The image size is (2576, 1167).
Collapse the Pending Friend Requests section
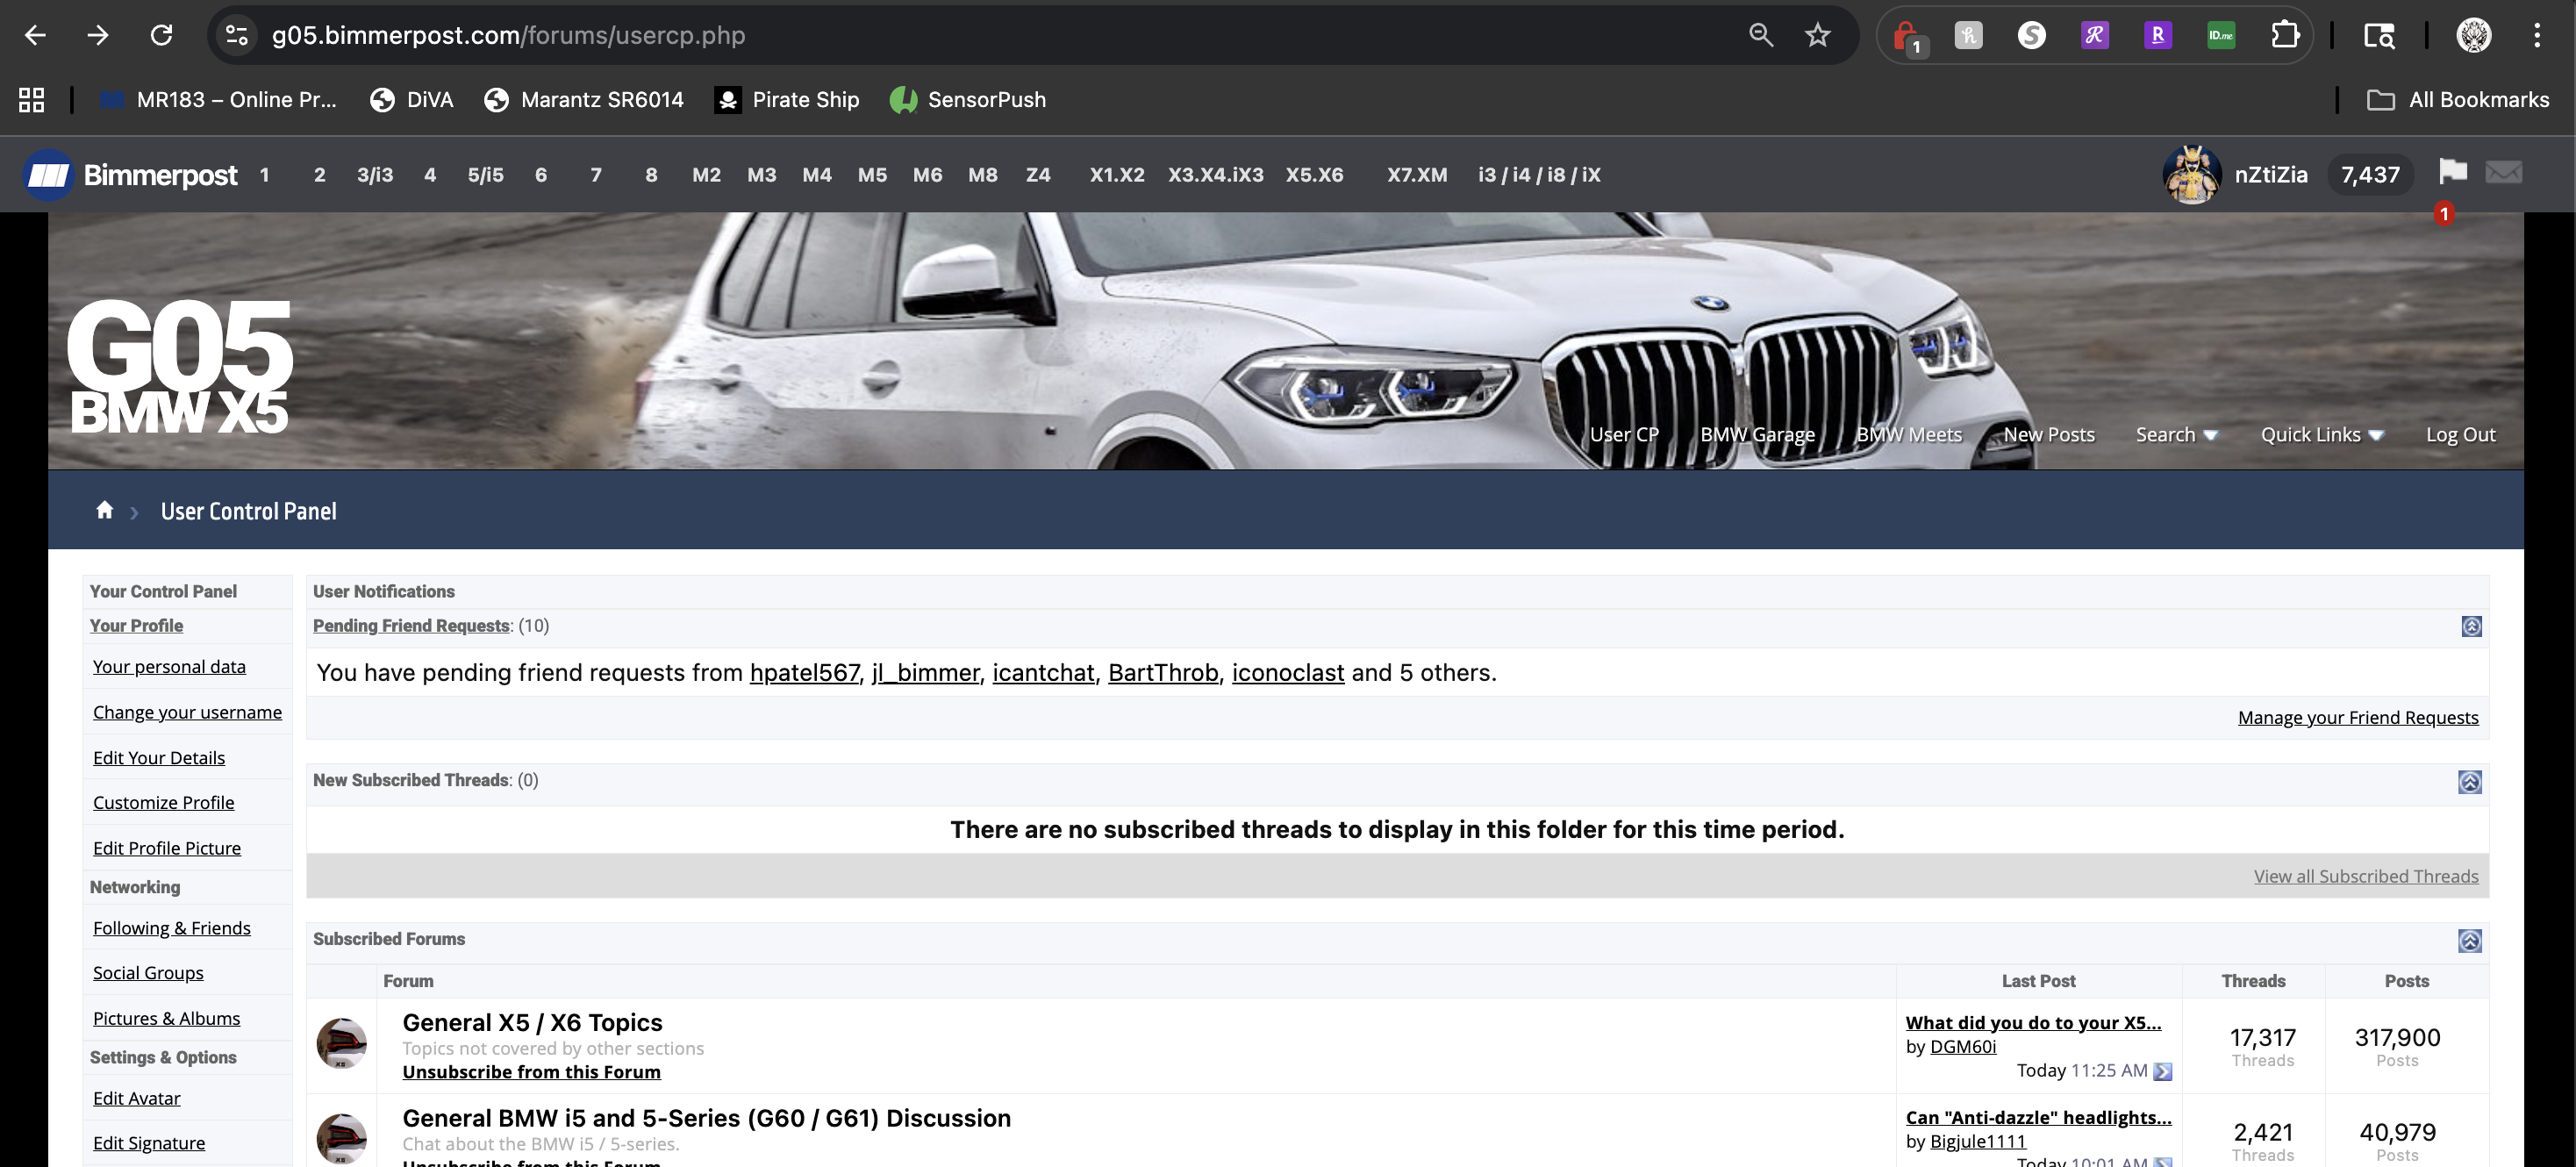pos(2470,626)
